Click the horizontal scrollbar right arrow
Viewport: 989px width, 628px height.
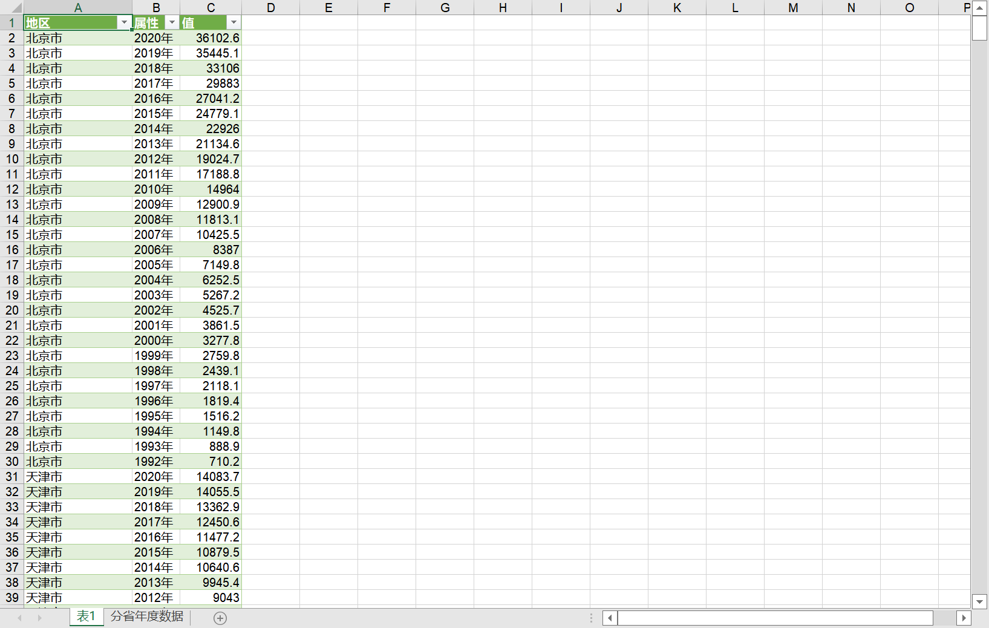tap(964, 618)
